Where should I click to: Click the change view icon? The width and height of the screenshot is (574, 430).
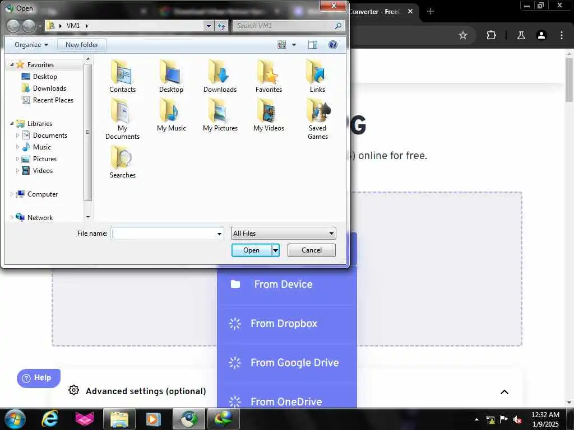click(x=281, y=45)
